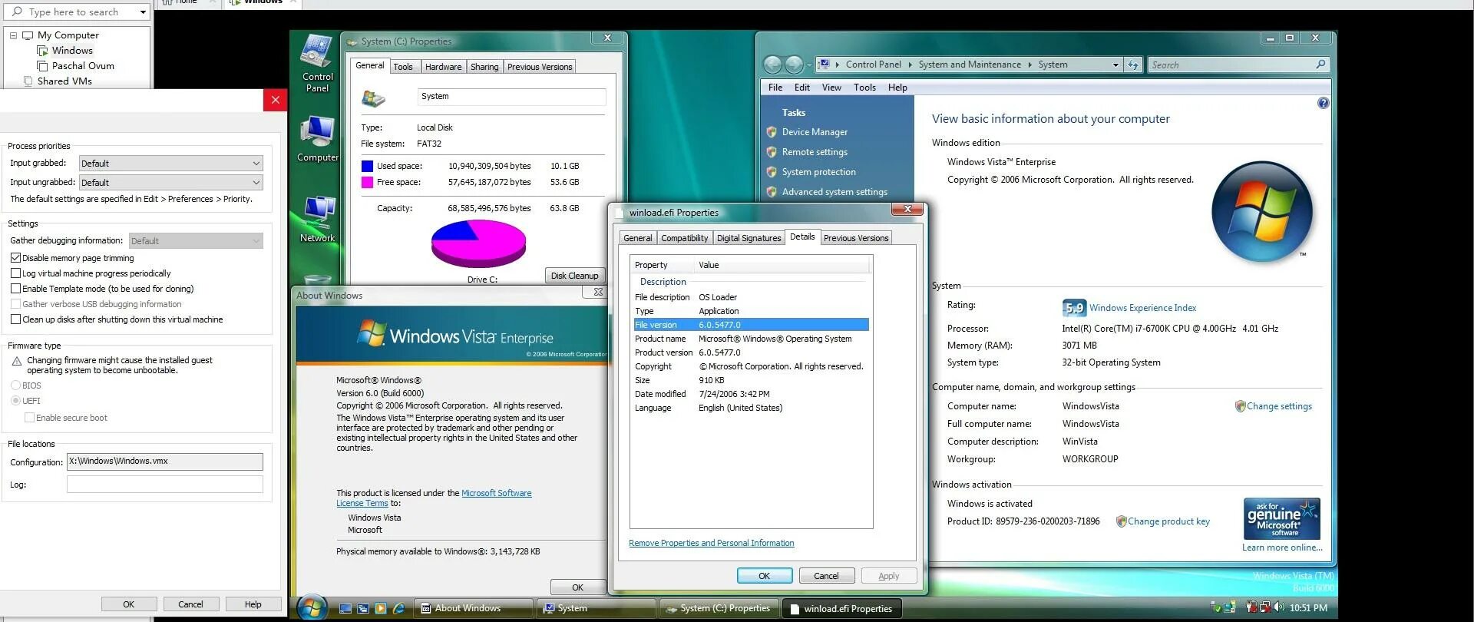1474x622 pixels.
Task: Switch to Tools tab in System (C:) Properties
Action: (403, 67)
